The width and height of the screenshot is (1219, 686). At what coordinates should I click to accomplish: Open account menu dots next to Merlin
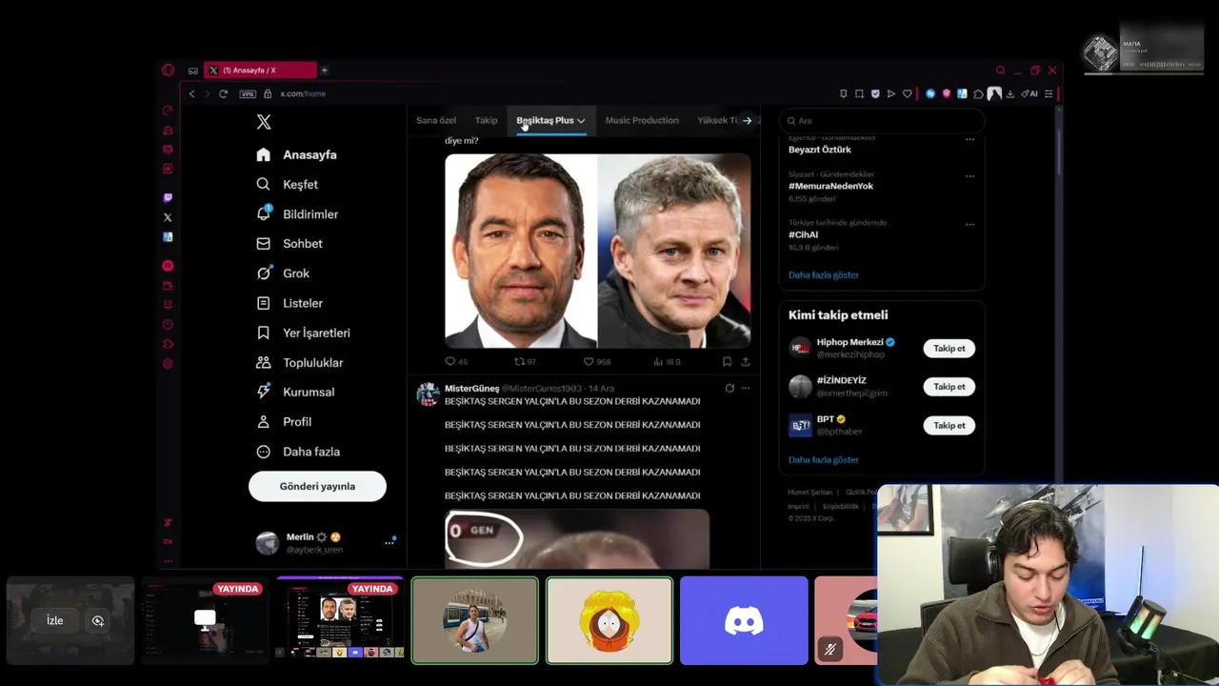tap(390, 542)
